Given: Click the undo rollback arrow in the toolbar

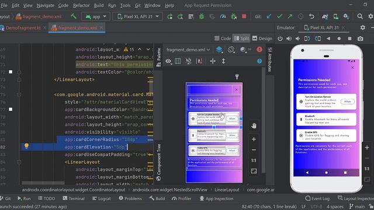Looking at the screenshot, I should point(311,16).
